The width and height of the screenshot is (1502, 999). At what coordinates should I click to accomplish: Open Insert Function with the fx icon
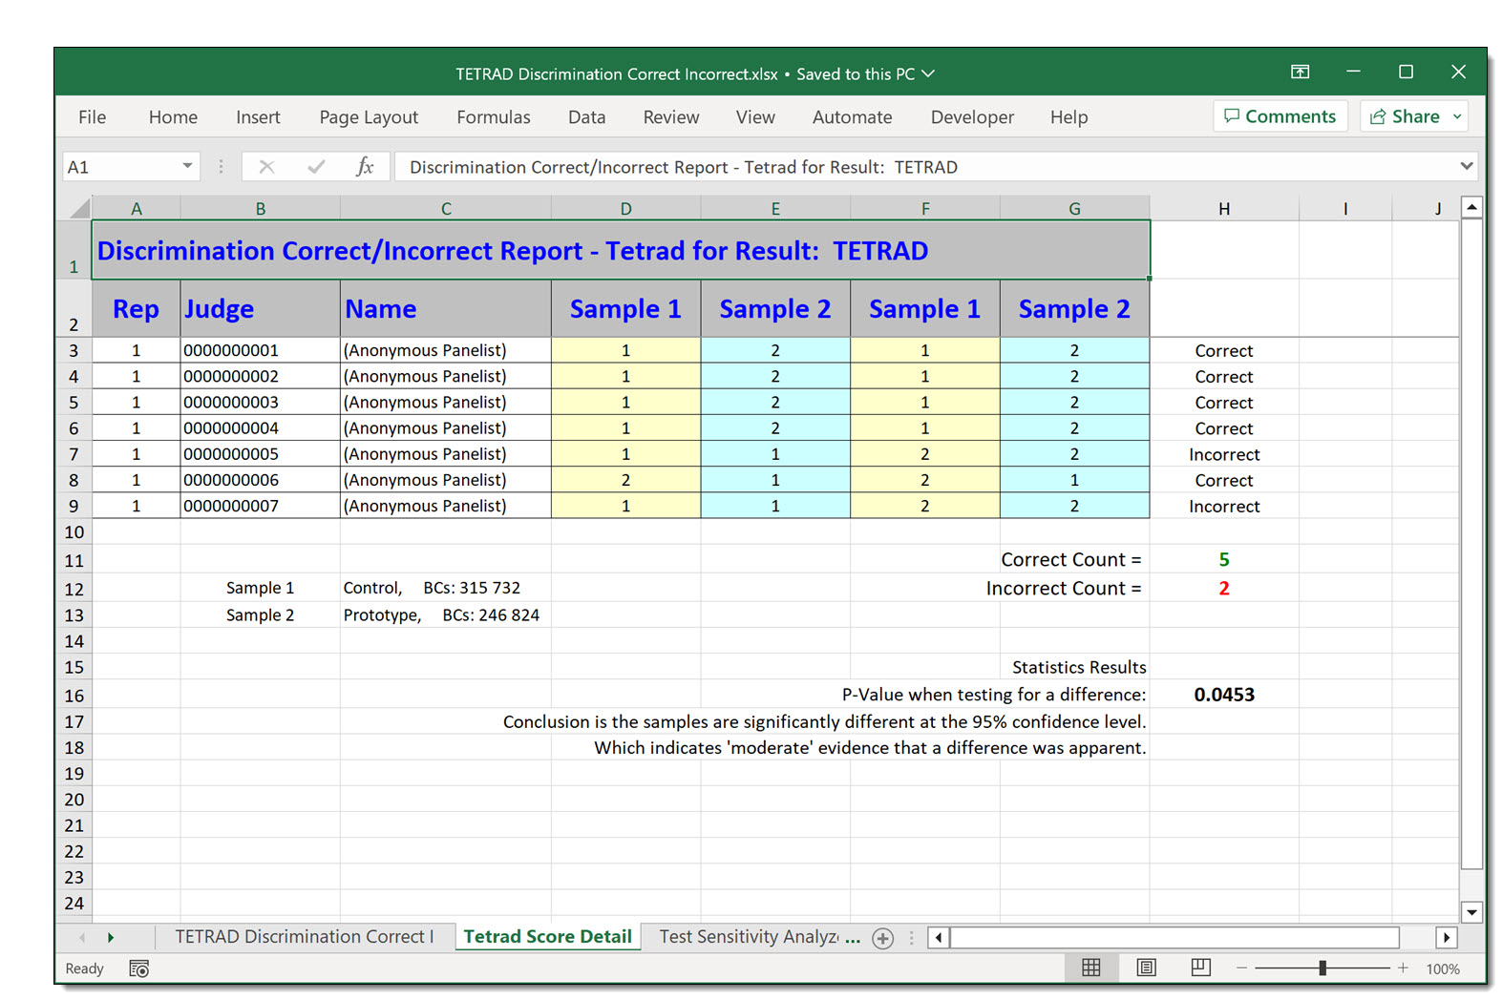click(x=365, y=167)
